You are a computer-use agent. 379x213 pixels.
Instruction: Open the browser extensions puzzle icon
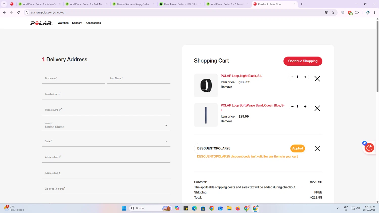(357, 12)
